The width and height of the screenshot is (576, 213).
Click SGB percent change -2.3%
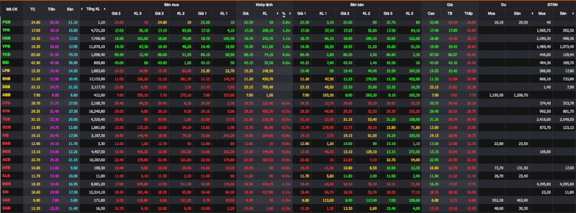[286, 209]
